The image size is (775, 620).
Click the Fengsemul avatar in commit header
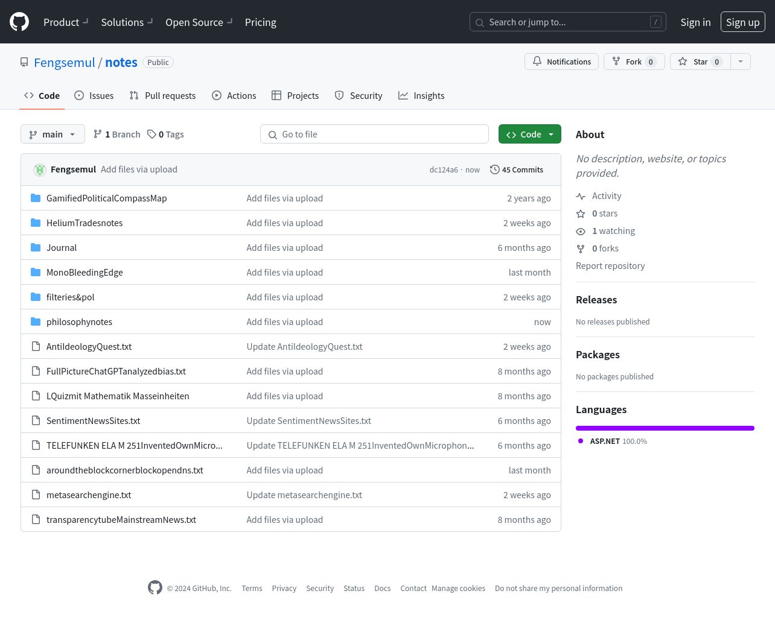(40, 169)
